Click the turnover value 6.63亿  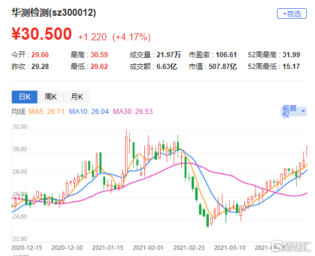pyautogui.click(x=167, y=67)
